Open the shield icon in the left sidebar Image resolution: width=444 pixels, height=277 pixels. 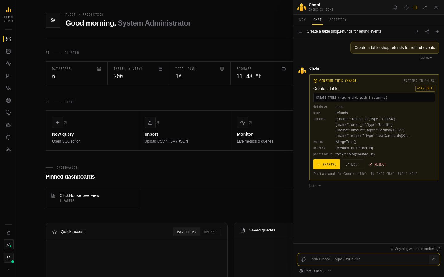8,138
